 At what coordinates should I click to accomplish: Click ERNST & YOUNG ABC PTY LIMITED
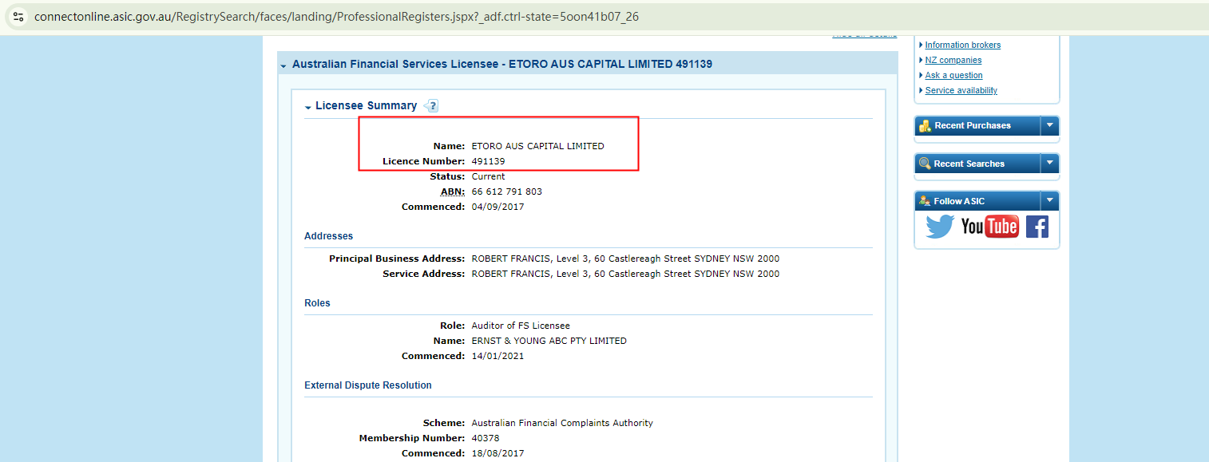click(x=549, y=341)
